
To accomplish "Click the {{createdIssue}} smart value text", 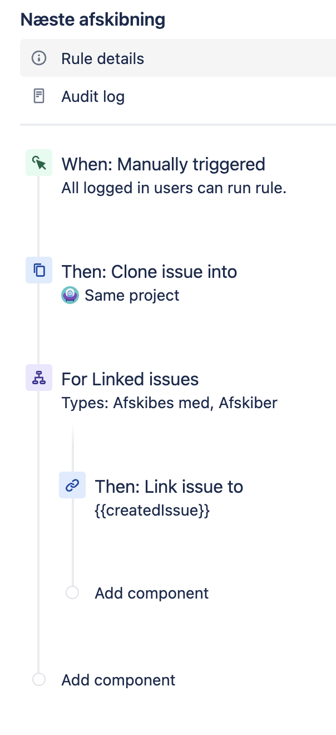I will (x=152, y=511).
